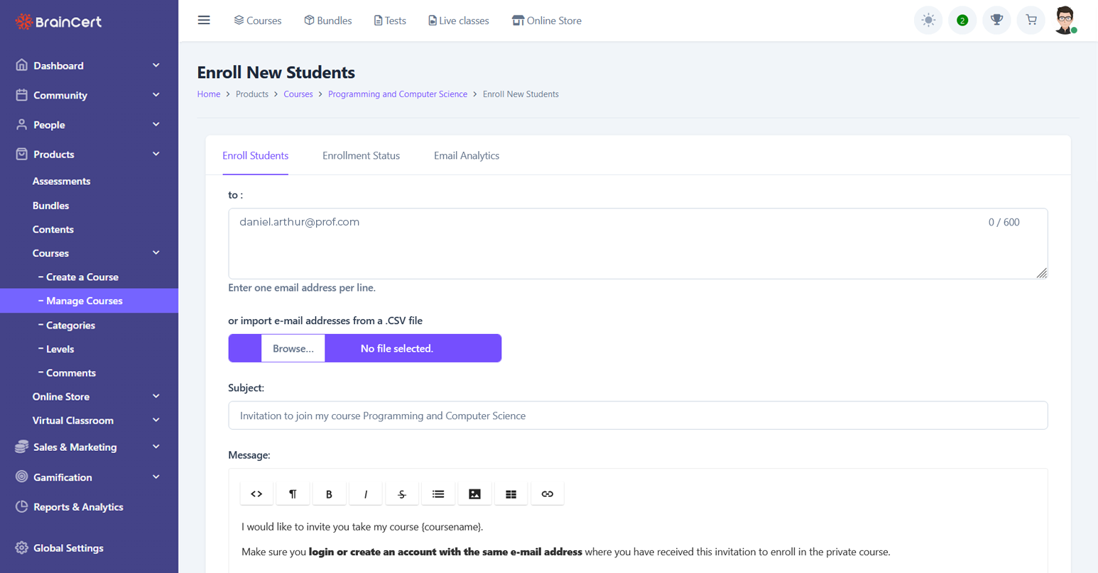View gamification trophies
The height and width of the screenshot is (573, 1098).
[996, 20]
